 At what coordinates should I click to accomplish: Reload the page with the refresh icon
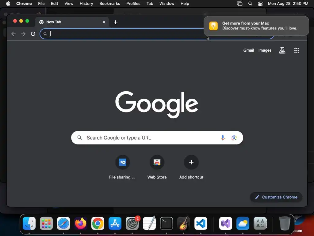(33, 34)
